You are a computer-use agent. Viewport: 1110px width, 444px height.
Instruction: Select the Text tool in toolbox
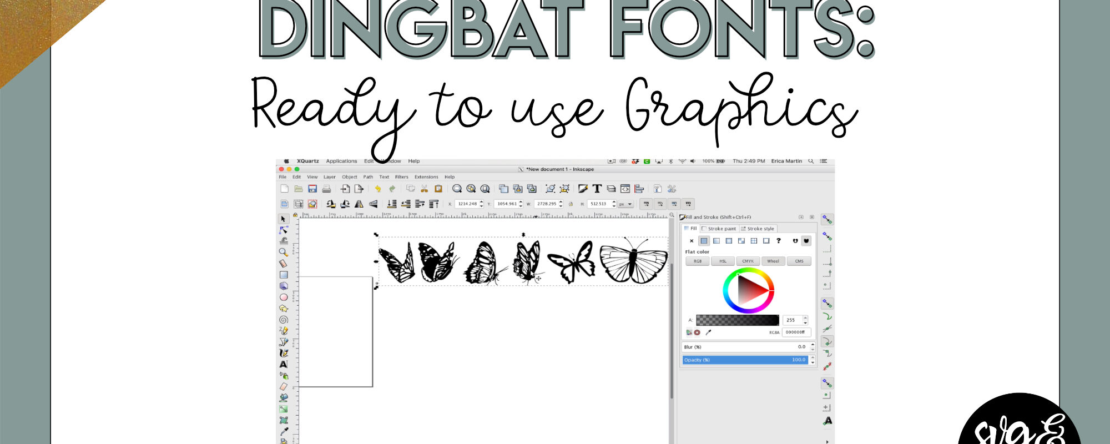[x=284, y=365]
